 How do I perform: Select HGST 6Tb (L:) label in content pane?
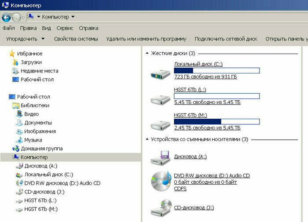(x=190, y=90)
